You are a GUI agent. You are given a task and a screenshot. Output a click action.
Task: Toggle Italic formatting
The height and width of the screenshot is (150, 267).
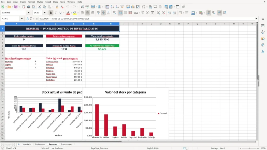click(x=56, y=13)
